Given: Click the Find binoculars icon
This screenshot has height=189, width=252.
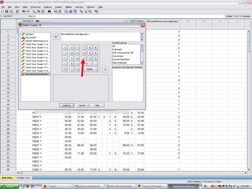Looking at the screenshot, I should coord(49,12).
